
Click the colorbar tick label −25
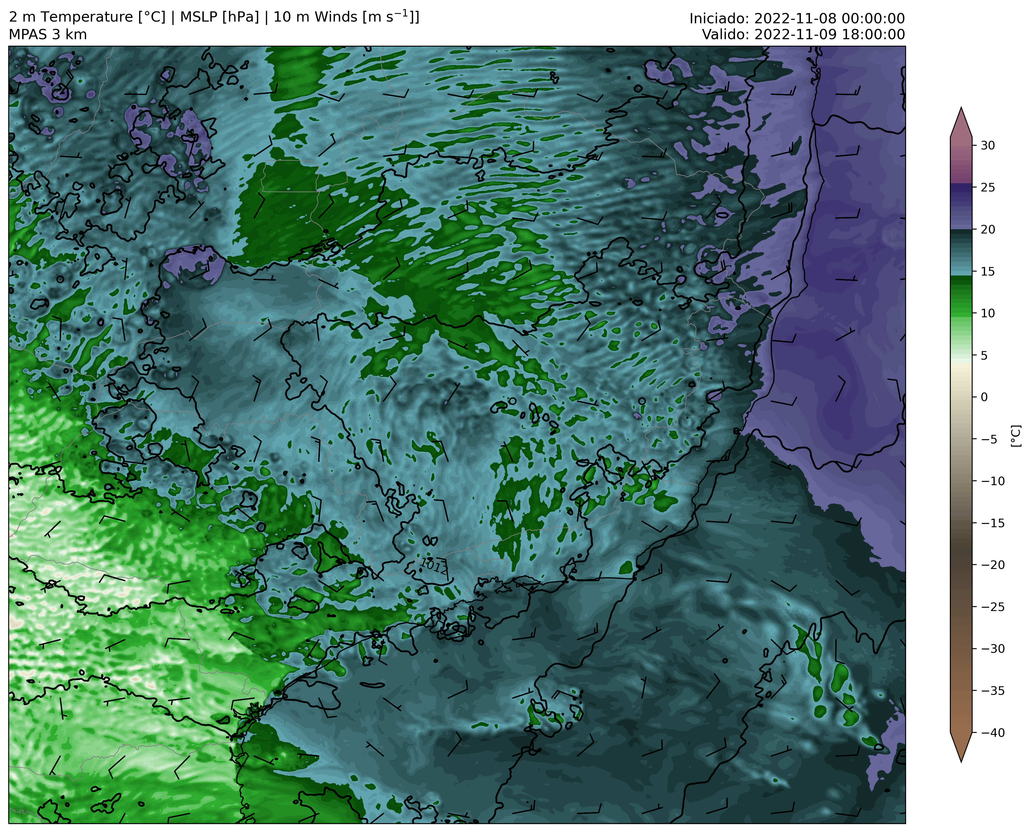992,607
